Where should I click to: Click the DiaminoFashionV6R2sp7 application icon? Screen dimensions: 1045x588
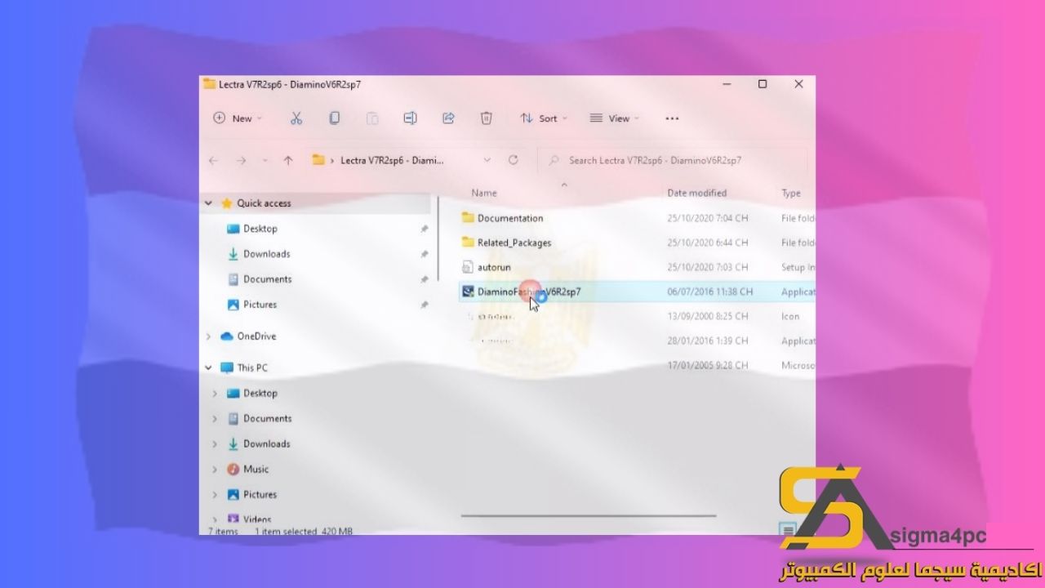click(468, 292)
